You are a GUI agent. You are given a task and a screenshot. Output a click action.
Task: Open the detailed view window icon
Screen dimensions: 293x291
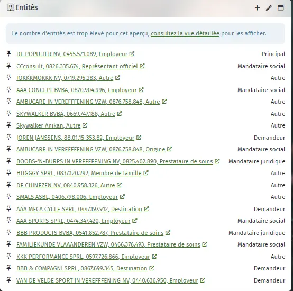pos(281,8)
